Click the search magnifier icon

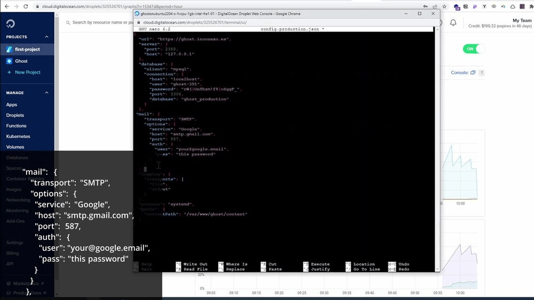pos(68,22)
